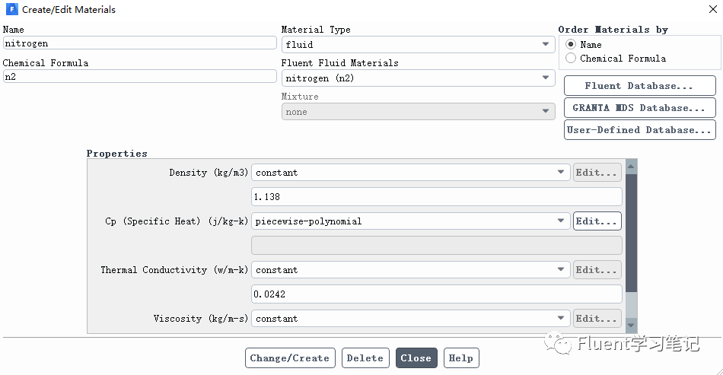Screen dimensions: 723x375
Task: Open Thermal Conductivity method dropdown
Action: (410, 270)
